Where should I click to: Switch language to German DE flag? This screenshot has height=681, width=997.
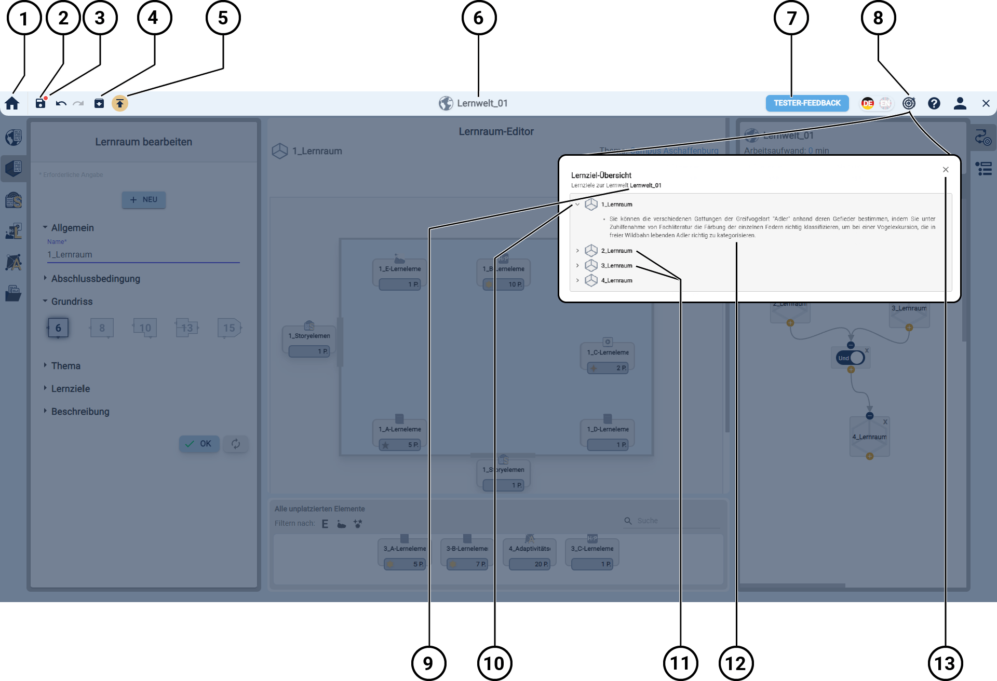(x=868, y=103)
